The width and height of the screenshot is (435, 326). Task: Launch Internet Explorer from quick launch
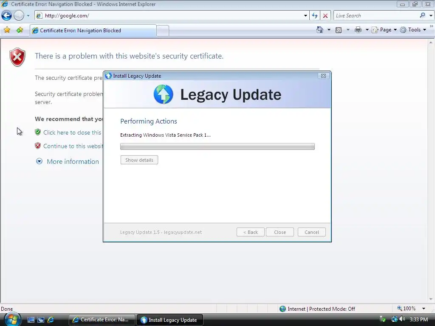click(x=51, y=320)
